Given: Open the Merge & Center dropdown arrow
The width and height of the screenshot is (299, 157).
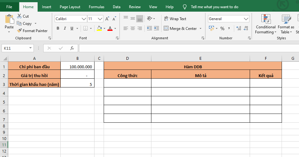Looking at the screenshot, I should click(x=200, y=29).
